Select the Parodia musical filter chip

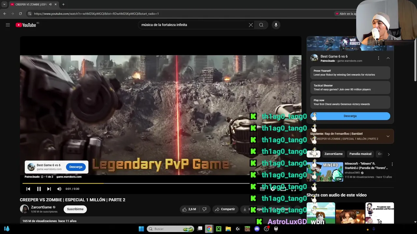point(360,154)
